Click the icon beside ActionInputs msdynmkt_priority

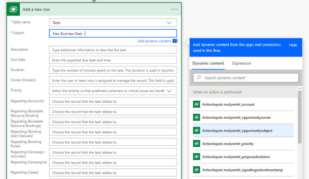point(197,143)
